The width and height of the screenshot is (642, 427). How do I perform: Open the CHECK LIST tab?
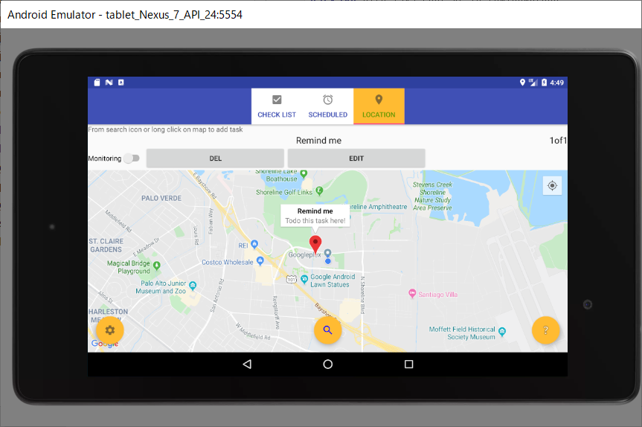(277, 106)
